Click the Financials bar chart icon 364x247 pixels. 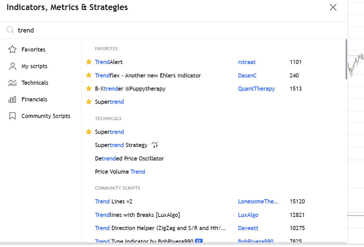tap(12, 99)
